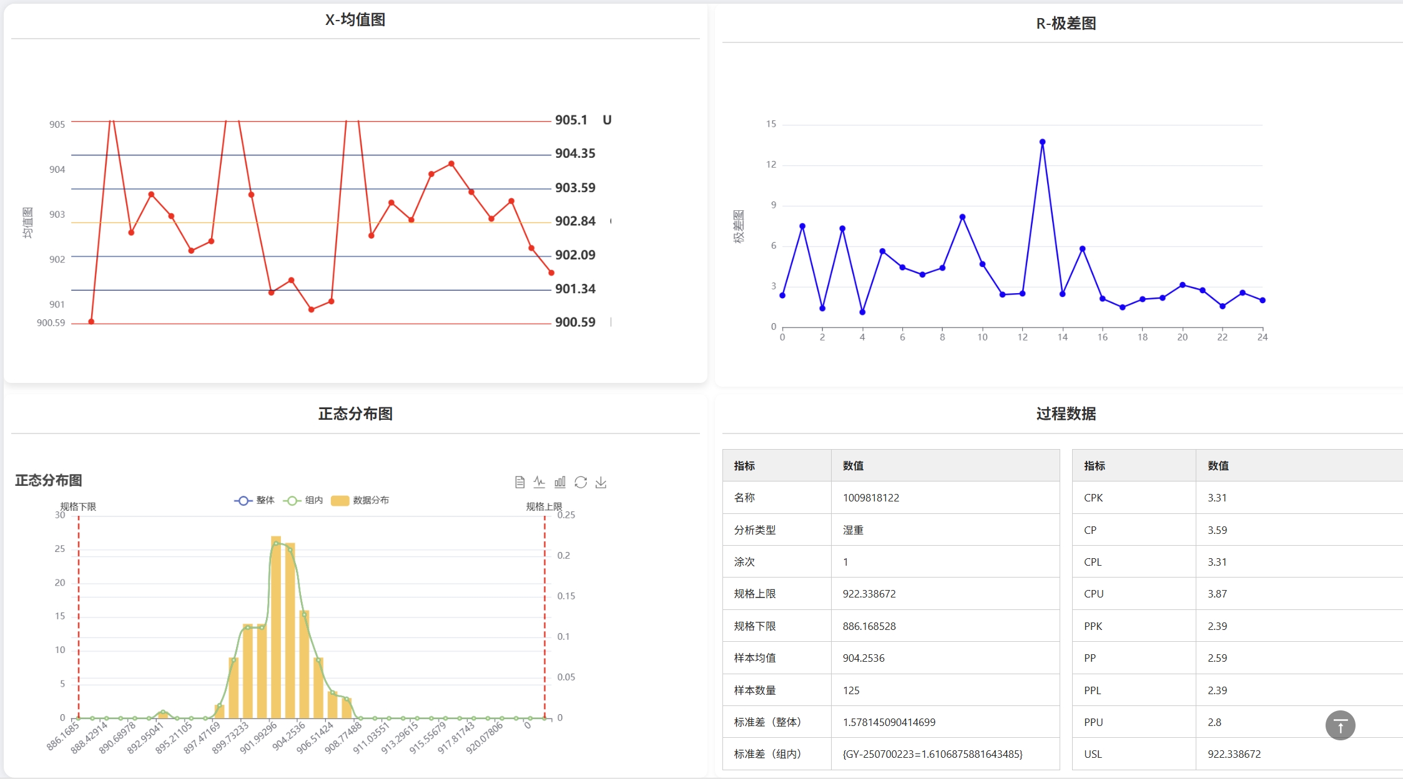Screen dimensions: 1403x779
Task: Click the restore/refresh chart icon
Action: point(581,482)
